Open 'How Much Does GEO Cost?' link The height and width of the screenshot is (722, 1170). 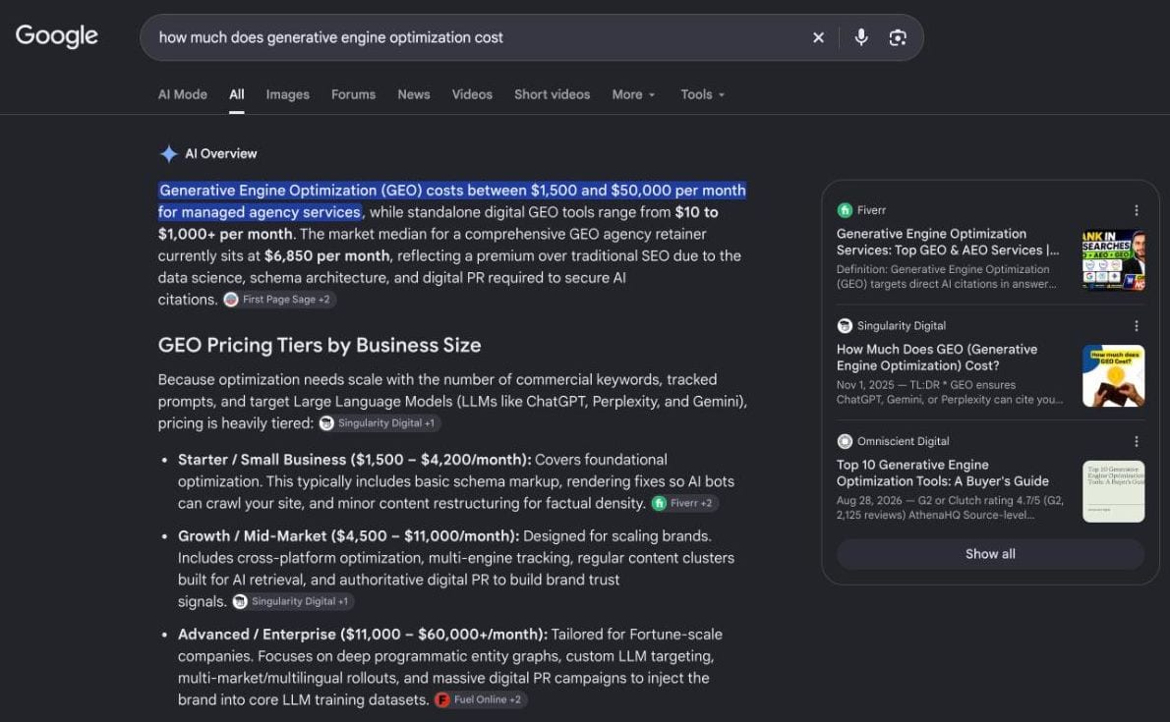click(x=936, y=358)
